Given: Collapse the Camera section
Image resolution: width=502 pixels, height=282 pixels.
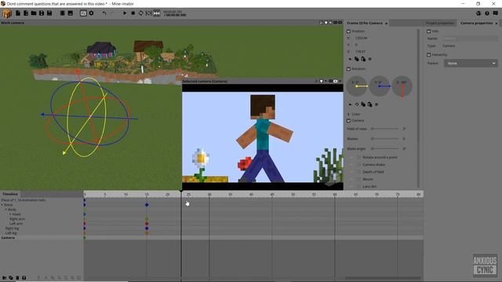Looking at the screenshot, I should tap(348, 121).
